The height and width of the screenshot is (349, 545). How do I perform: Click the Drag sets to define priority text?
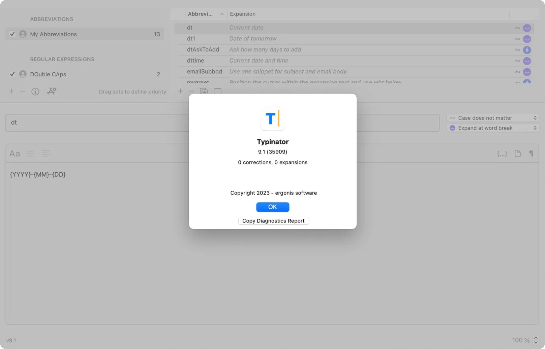coord(132,92)
